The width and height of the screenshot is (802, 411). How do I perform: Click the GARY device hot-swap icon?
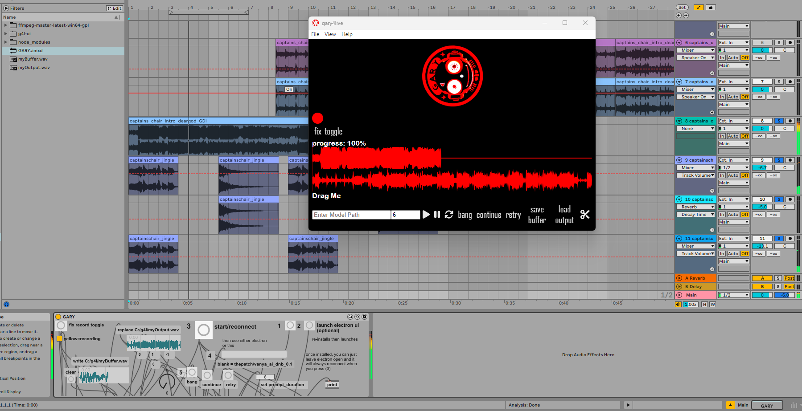(357, 317)
